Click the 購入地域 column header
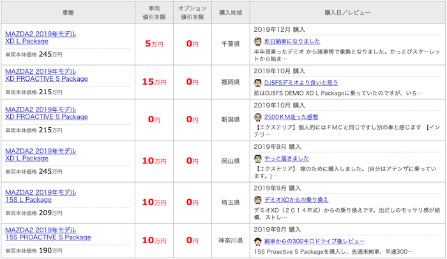The height and width of the screenshot is (259, 447). pos(231,13)
